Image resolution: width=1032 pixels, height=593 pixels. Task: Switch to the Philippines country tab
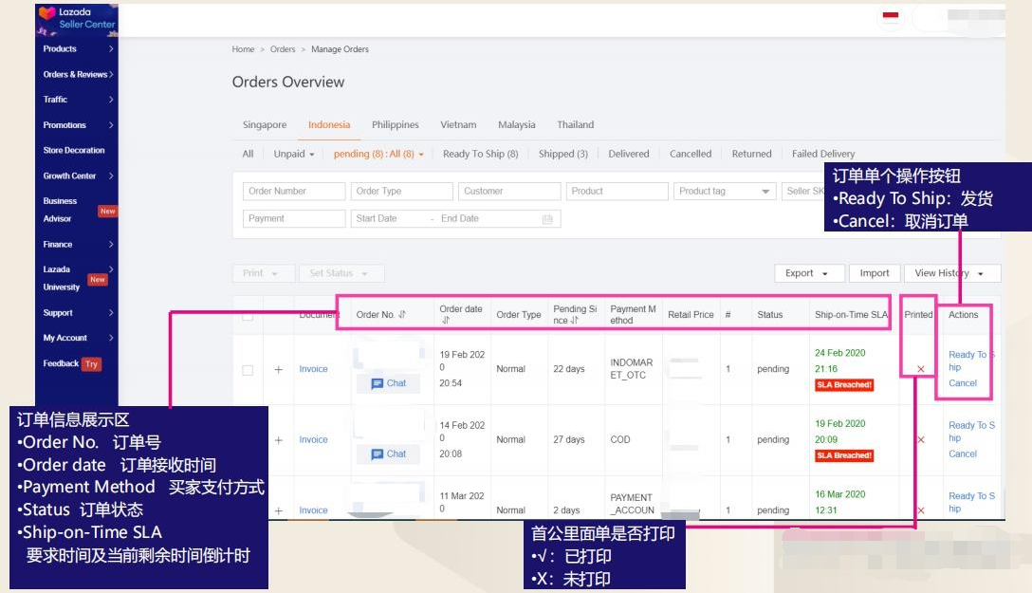click(395, 125)
